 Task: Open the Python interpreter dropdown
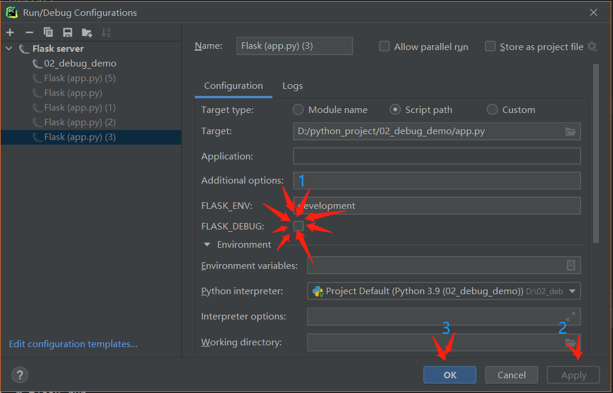point(572,291)
